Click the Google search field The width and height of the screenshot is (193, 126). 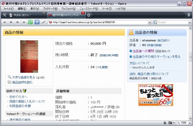click(172, 23)
